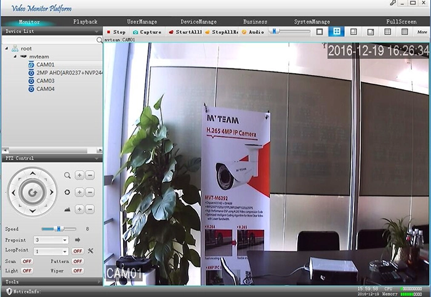Open the LoopPoint dropdown
Screen dimensions: 431x297
[x=65, y=251]
